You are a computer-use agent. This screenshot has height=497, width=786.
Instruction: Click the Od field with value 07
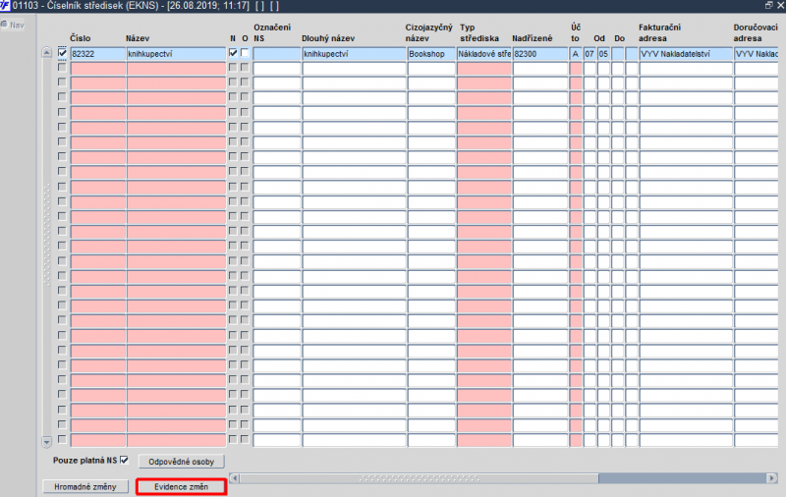[x=589, y=54]
